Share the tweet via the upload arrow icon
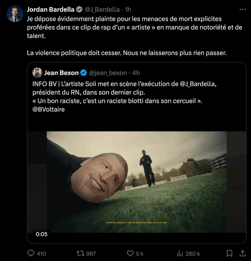This screenshot has width=251, height=261. click(x=243, y=253)
